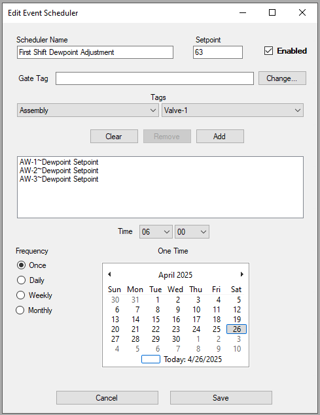Click the Add tag button

pos(220,137)
